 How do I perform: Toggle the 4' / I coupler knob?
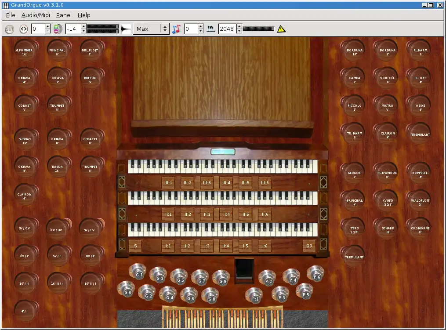pyautogui.click(x=25, y=311)
